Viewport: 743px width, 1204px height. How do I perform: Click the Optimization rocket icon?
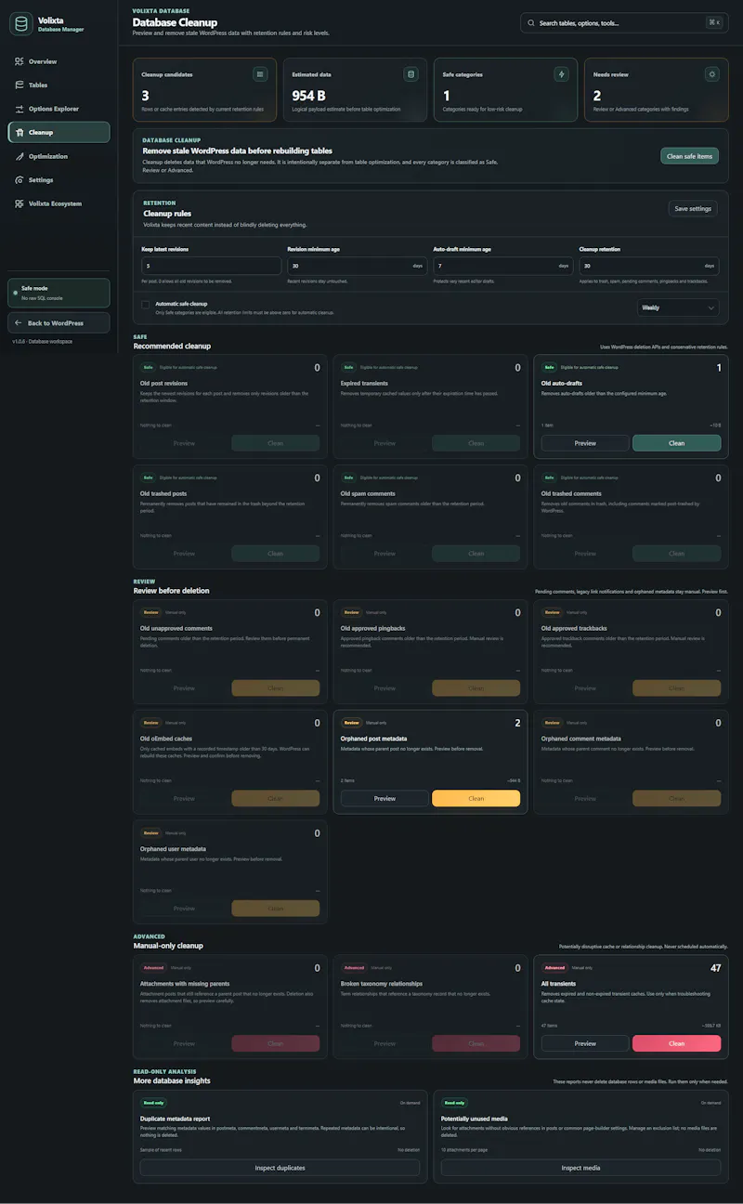(x=20, y=156)
